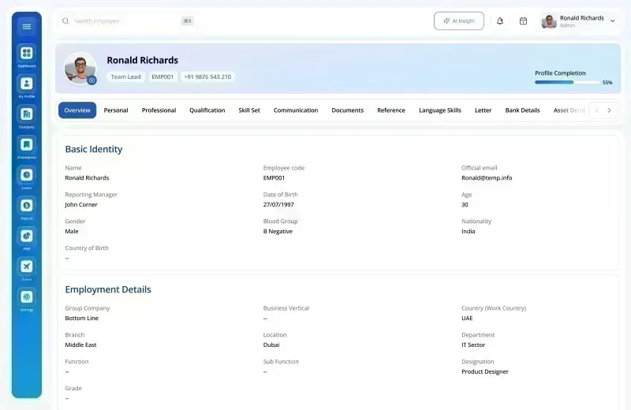Open notifications bell icon
The height and width of the screenshot is (410, 631).
click(500, 21)
